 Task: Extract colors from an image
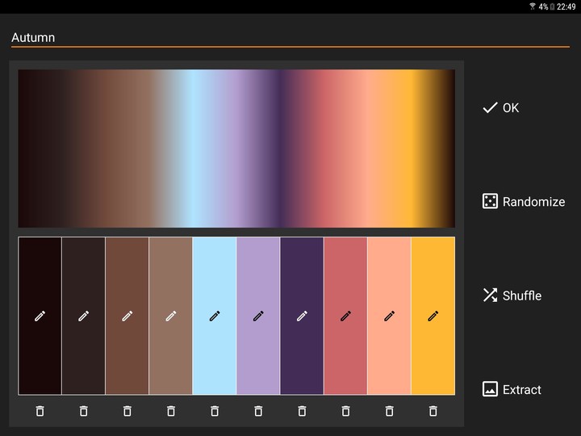point(512,390)
